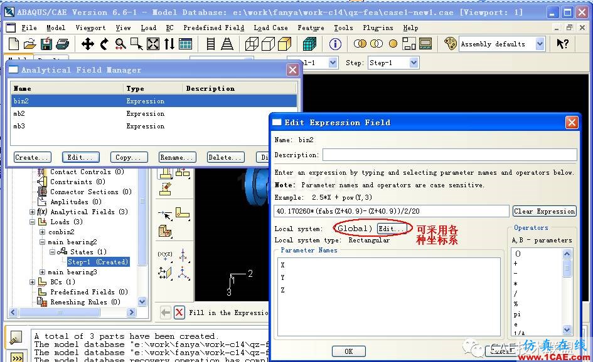Click the red X cancel procedure icon

pyautogui.click(x=179, y=313)
